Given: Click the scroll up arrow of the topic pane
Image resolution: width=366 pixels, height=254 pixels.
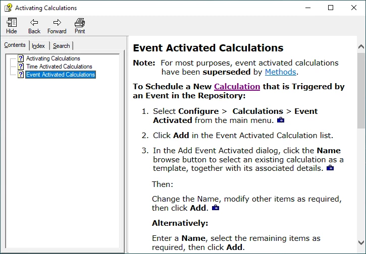Looking at the screenshot, I should click(361, 47).
